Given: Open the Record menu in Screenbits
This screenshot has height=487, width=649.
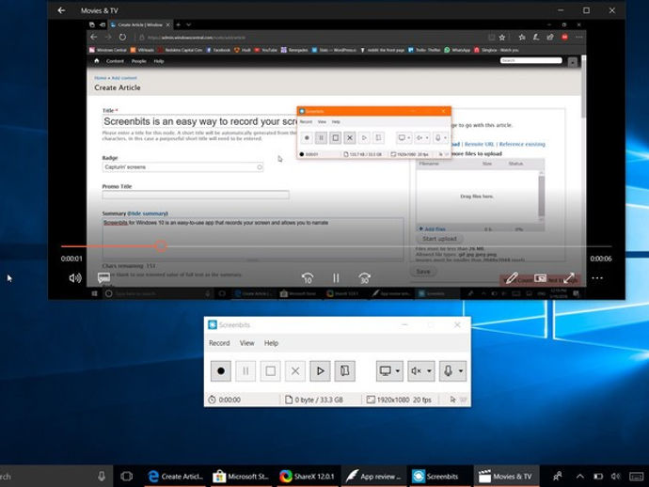Looking at the screenshot, I should (219, 343).
